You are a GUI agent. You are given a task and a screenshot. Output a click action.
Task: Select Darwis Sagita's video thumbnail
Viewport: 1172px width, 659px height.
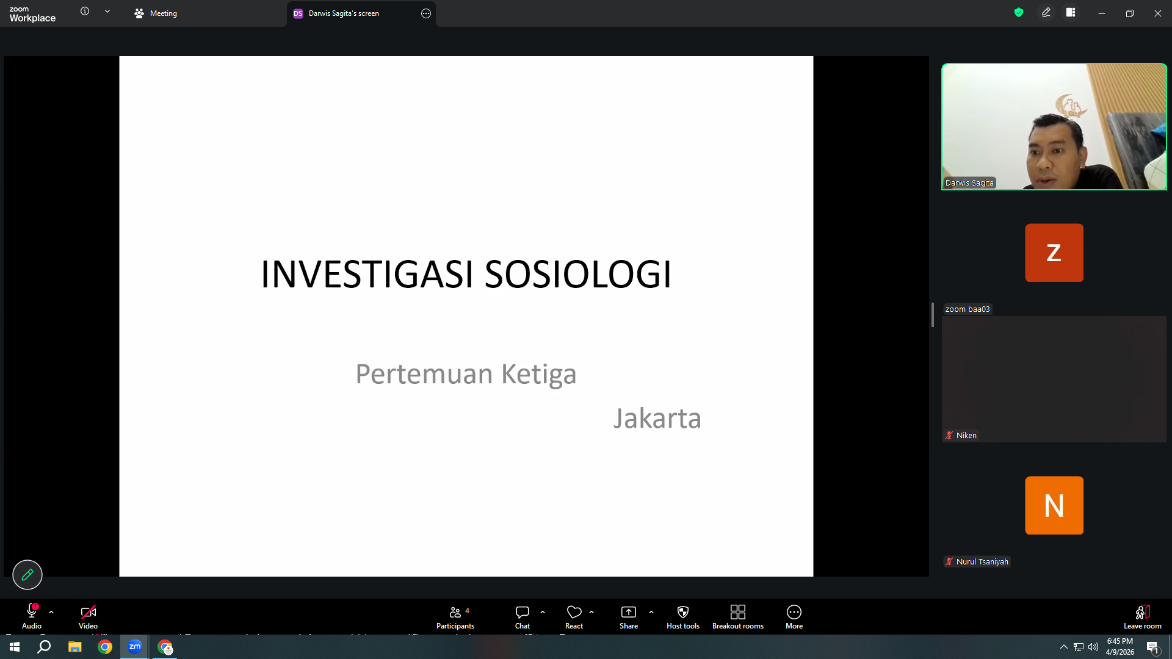point(1054,127)
